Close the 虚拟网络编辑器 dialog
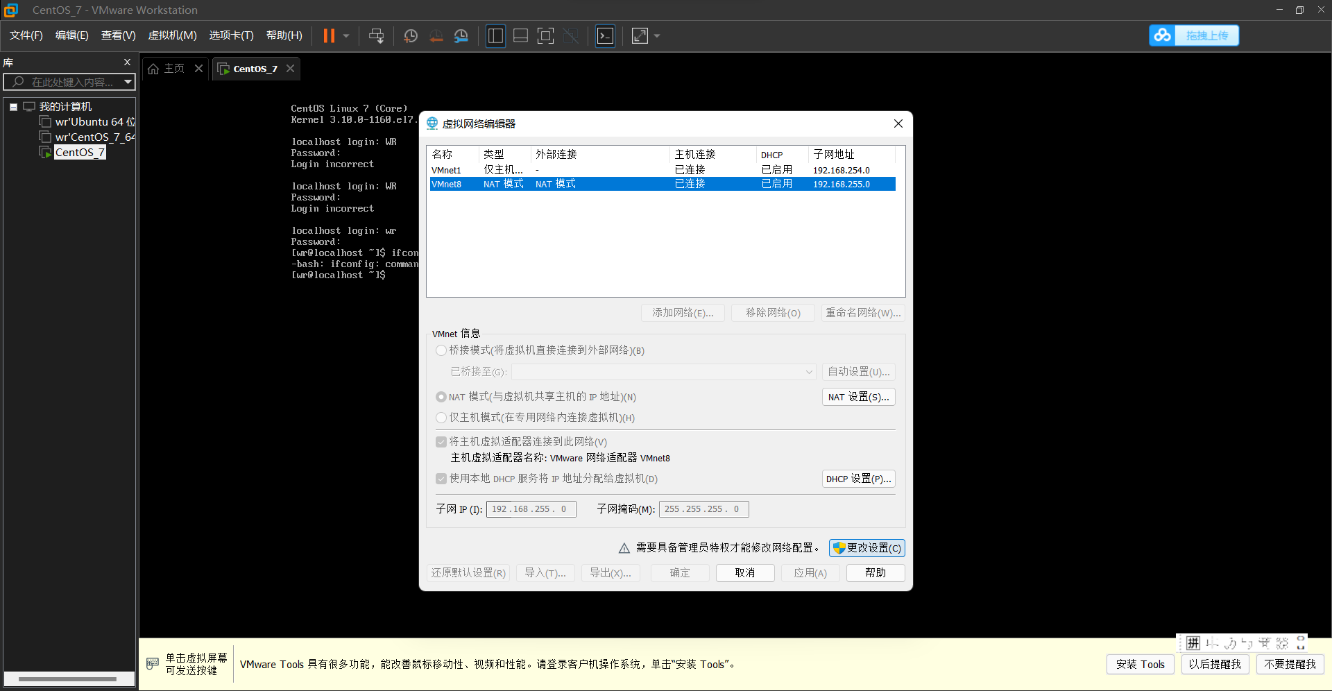 coord(898,123)
